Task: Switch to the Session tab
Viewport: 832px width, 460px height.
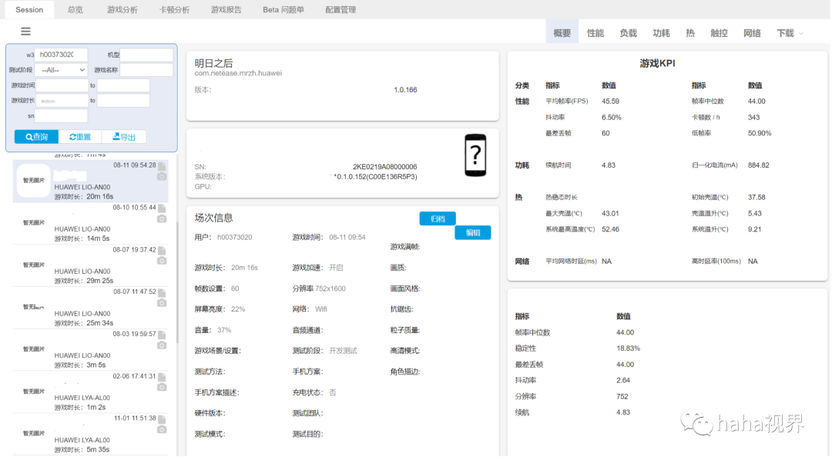Action: [29, 9]
